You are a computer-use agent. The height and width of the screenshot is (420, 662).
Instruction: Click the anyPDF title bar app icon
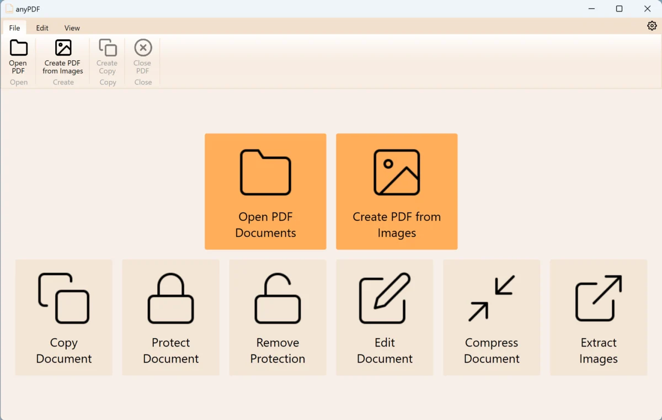(9, 9)
